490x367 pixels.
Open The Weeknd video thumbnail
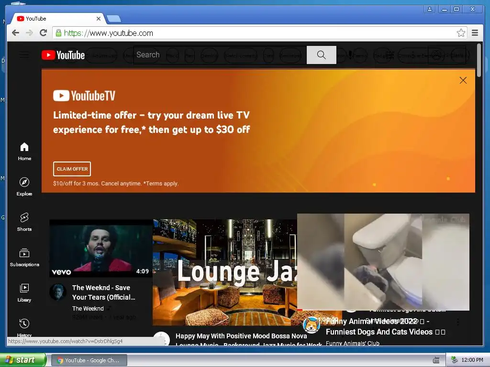(101, 248)
